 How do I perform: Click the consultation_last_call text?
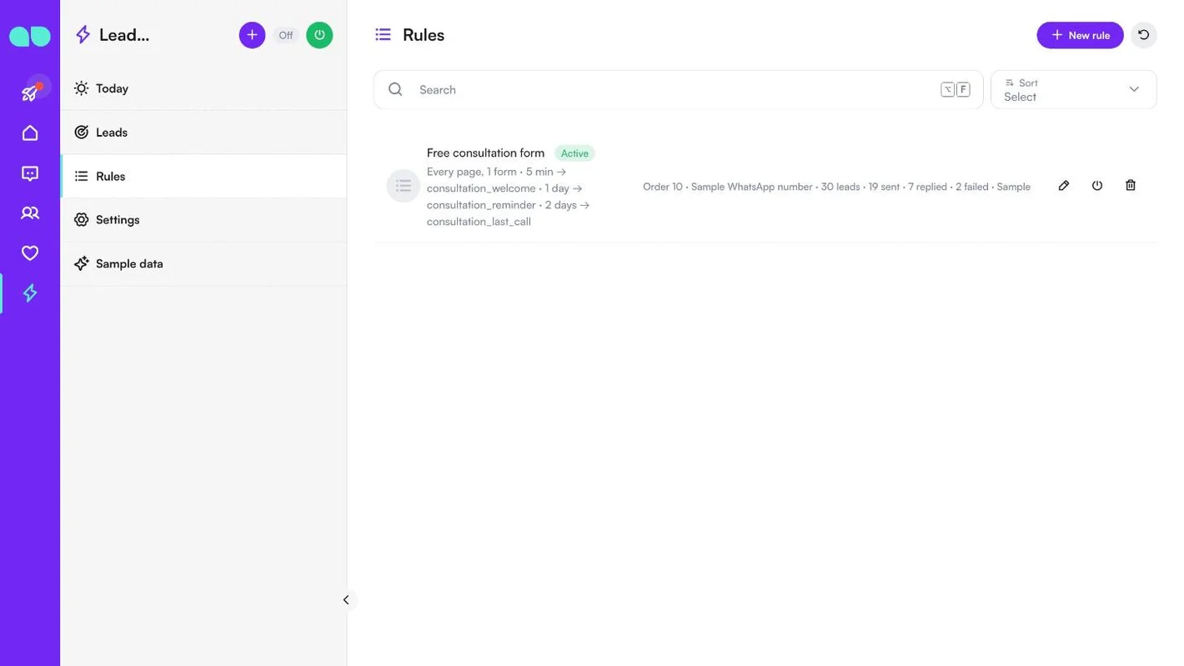(479, 222)
